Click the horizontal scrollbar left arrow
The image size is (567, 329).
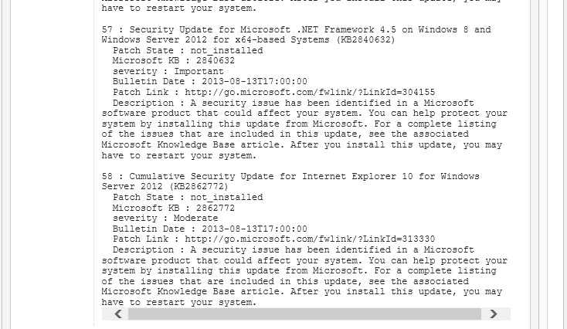118,314
